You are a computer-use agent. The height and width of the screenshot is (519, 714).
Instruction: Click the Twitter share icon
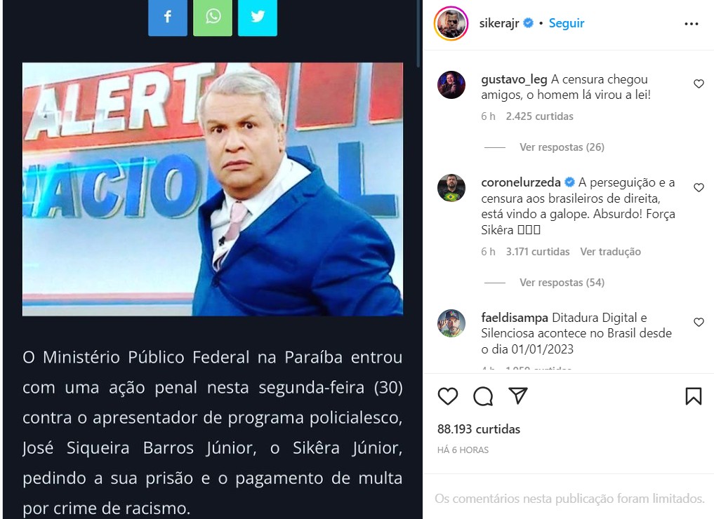(x=258, y=18)
